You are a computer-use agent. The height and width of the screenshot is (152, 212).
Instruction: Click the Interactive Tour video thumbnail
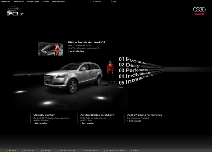coord(50,49)
